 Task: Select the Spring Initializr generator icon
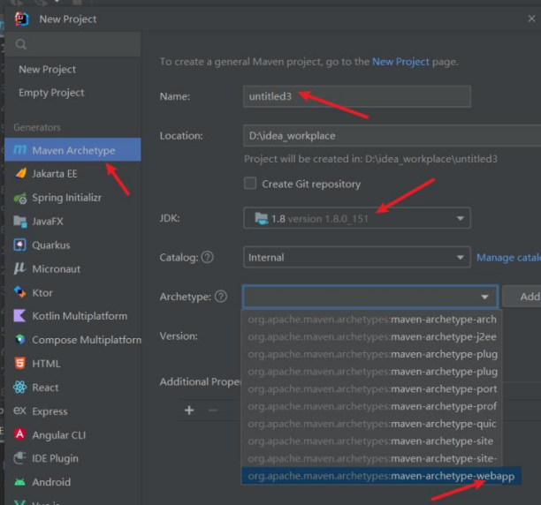(x=20, y=198)
